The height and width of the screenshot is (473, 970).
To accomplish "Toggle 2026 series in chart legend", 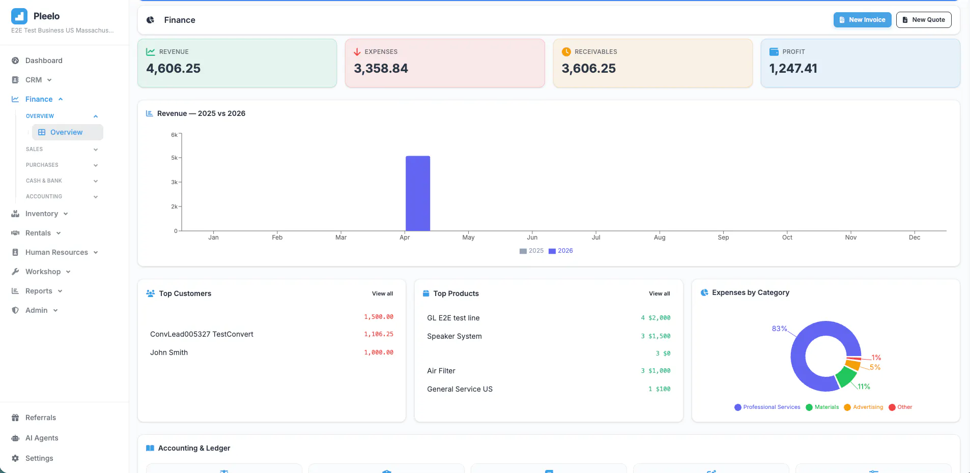I will [x=561, y=251].
